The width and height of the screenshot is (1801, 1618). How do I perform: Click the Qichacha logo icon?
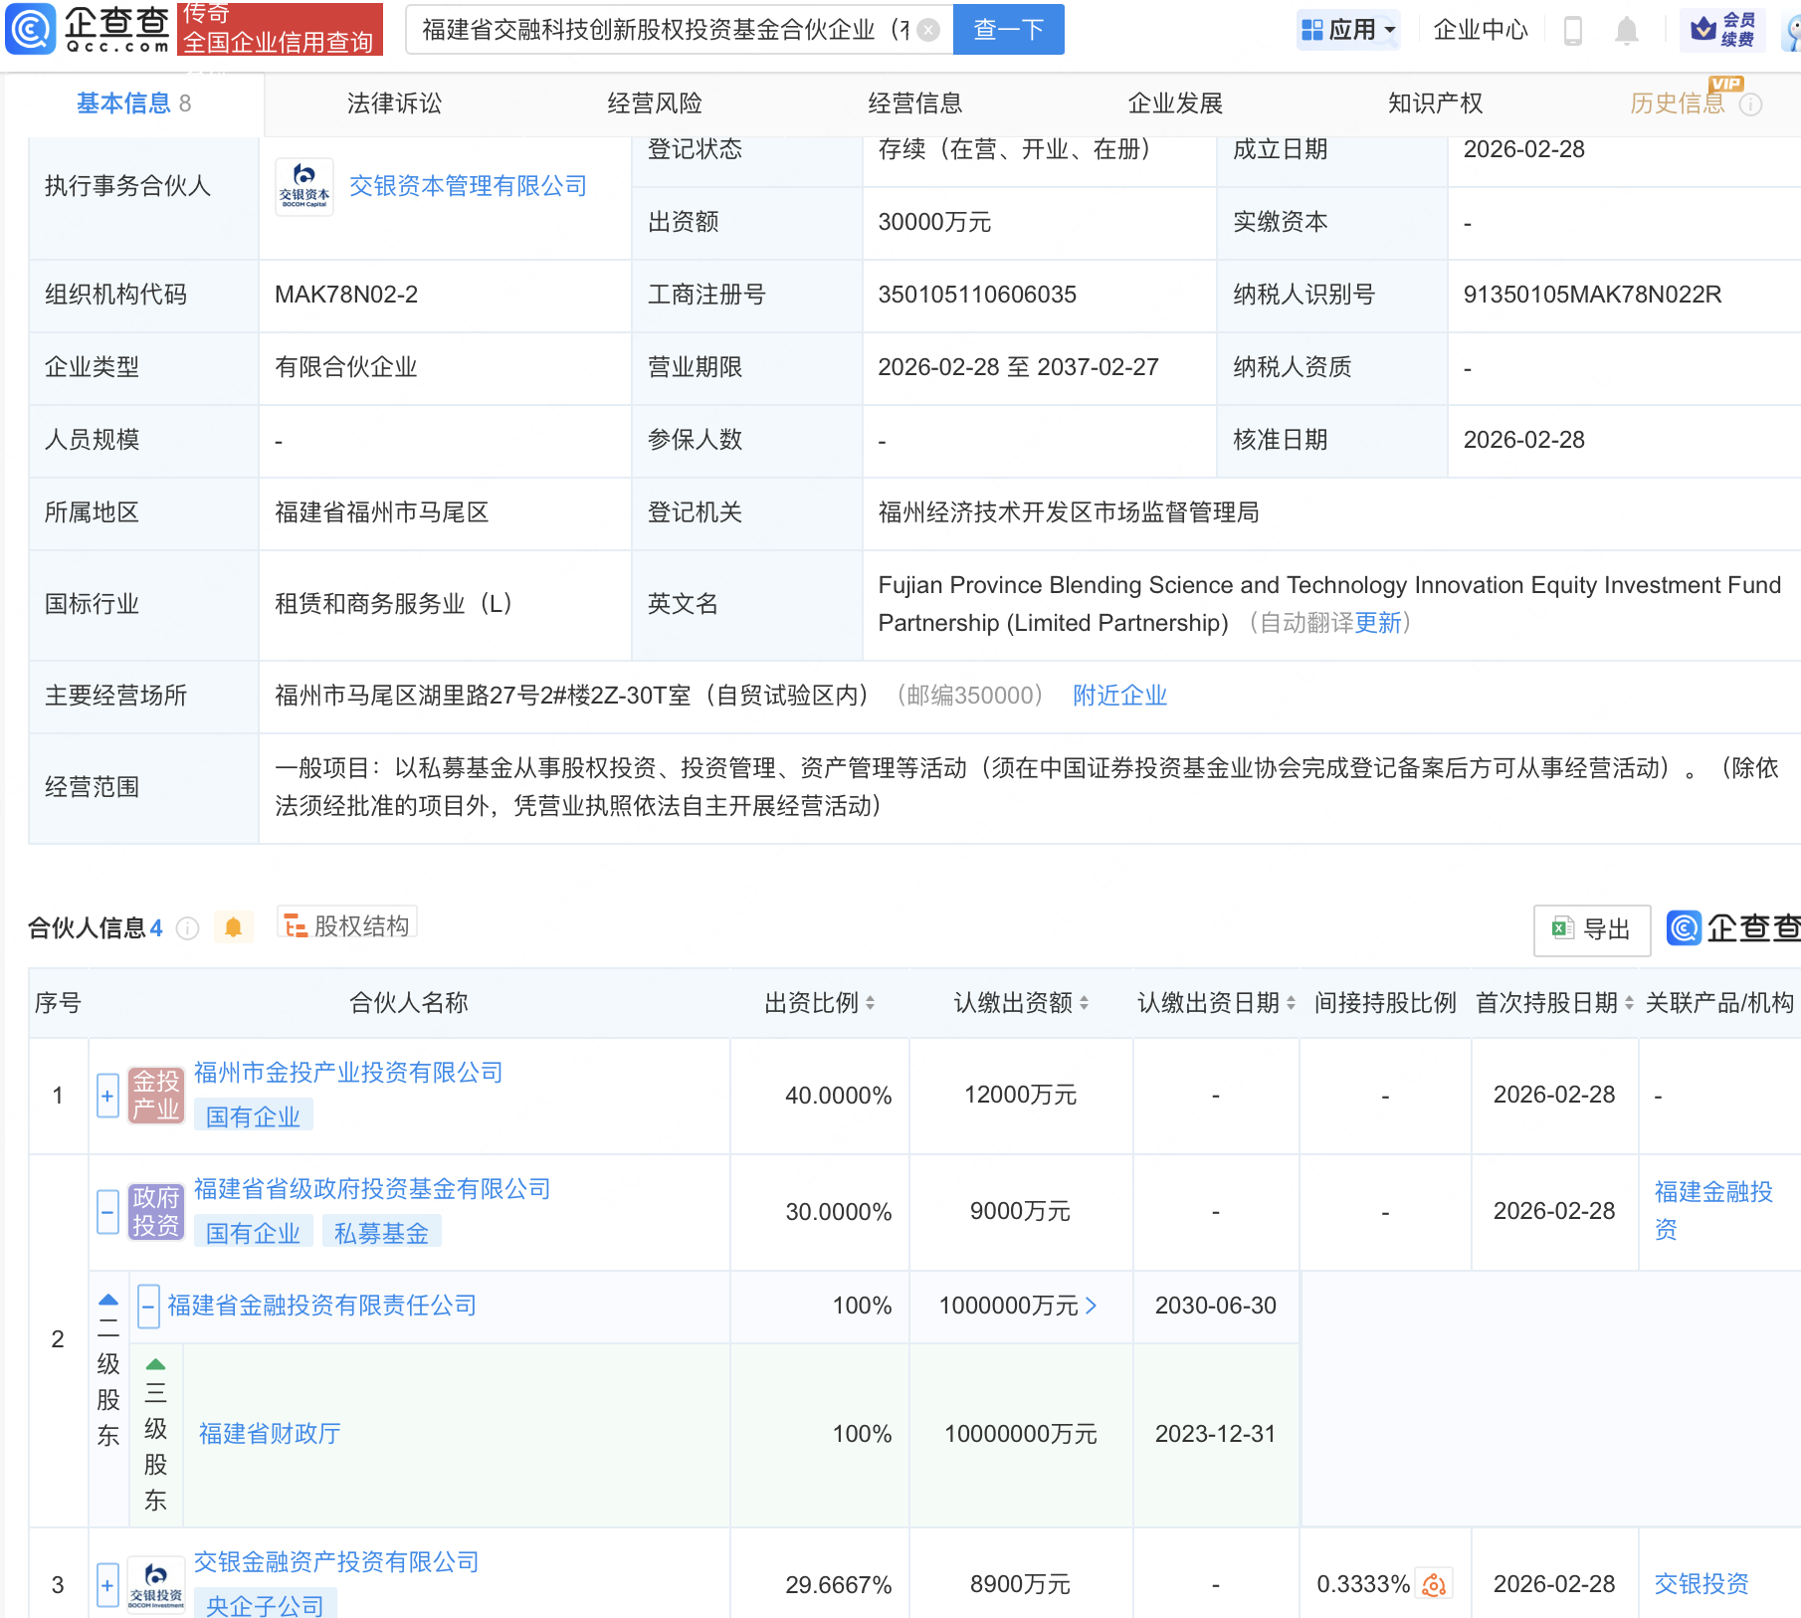[31, 29]
